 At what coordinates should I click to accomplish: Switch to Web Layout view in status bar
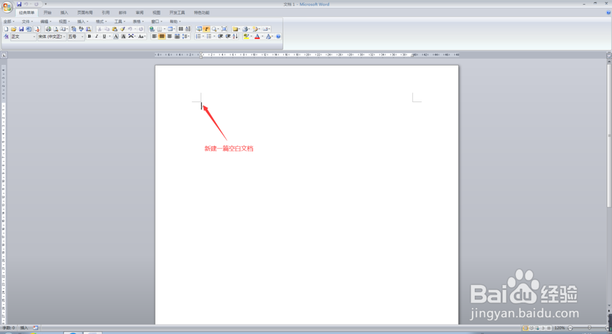point(537,328)
